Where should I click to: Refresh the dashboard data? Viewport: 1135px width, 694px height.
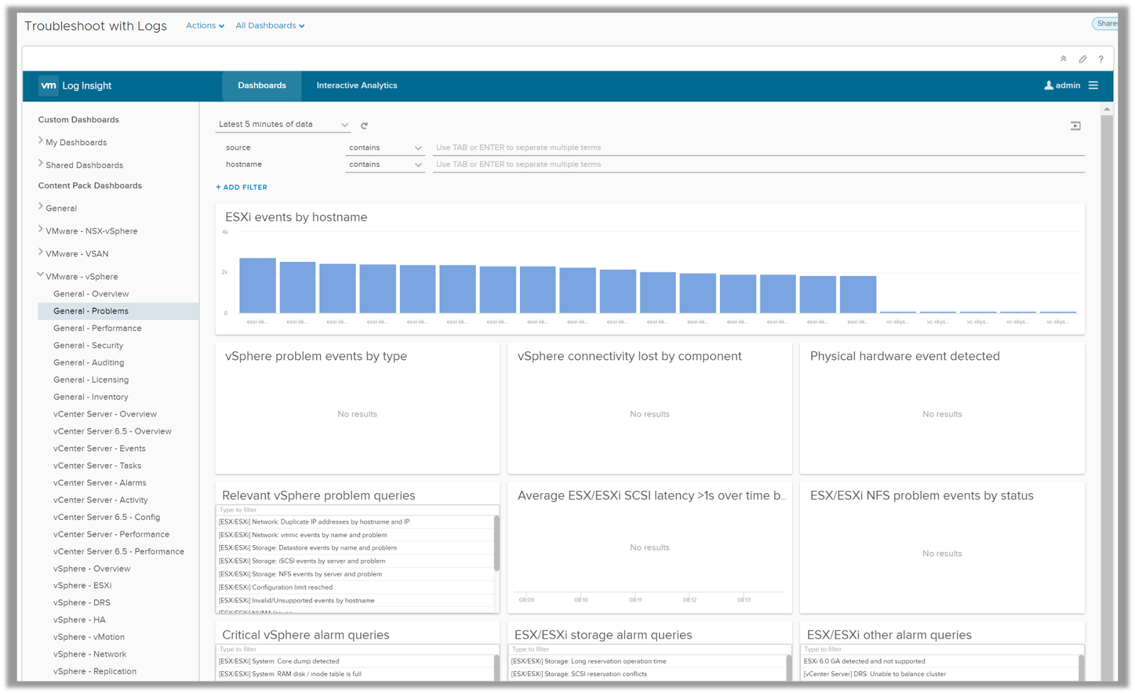tap(364, 126)
